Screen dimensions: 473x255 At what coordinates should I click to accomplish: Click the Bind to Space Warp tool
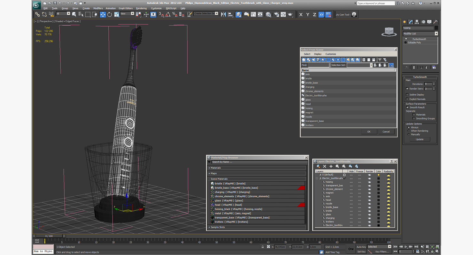point(51,14)
